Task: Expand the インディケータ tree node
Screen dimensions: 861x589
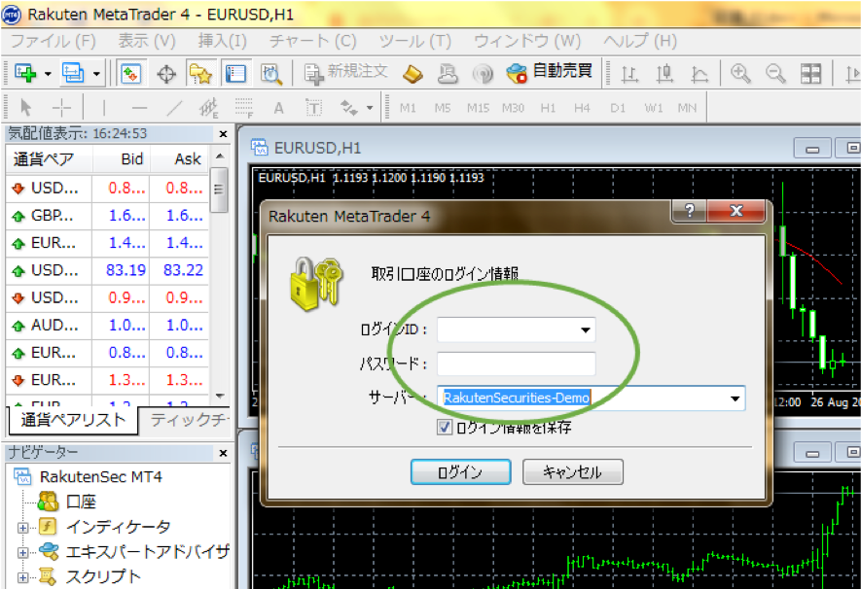Action: pos(22,528)
